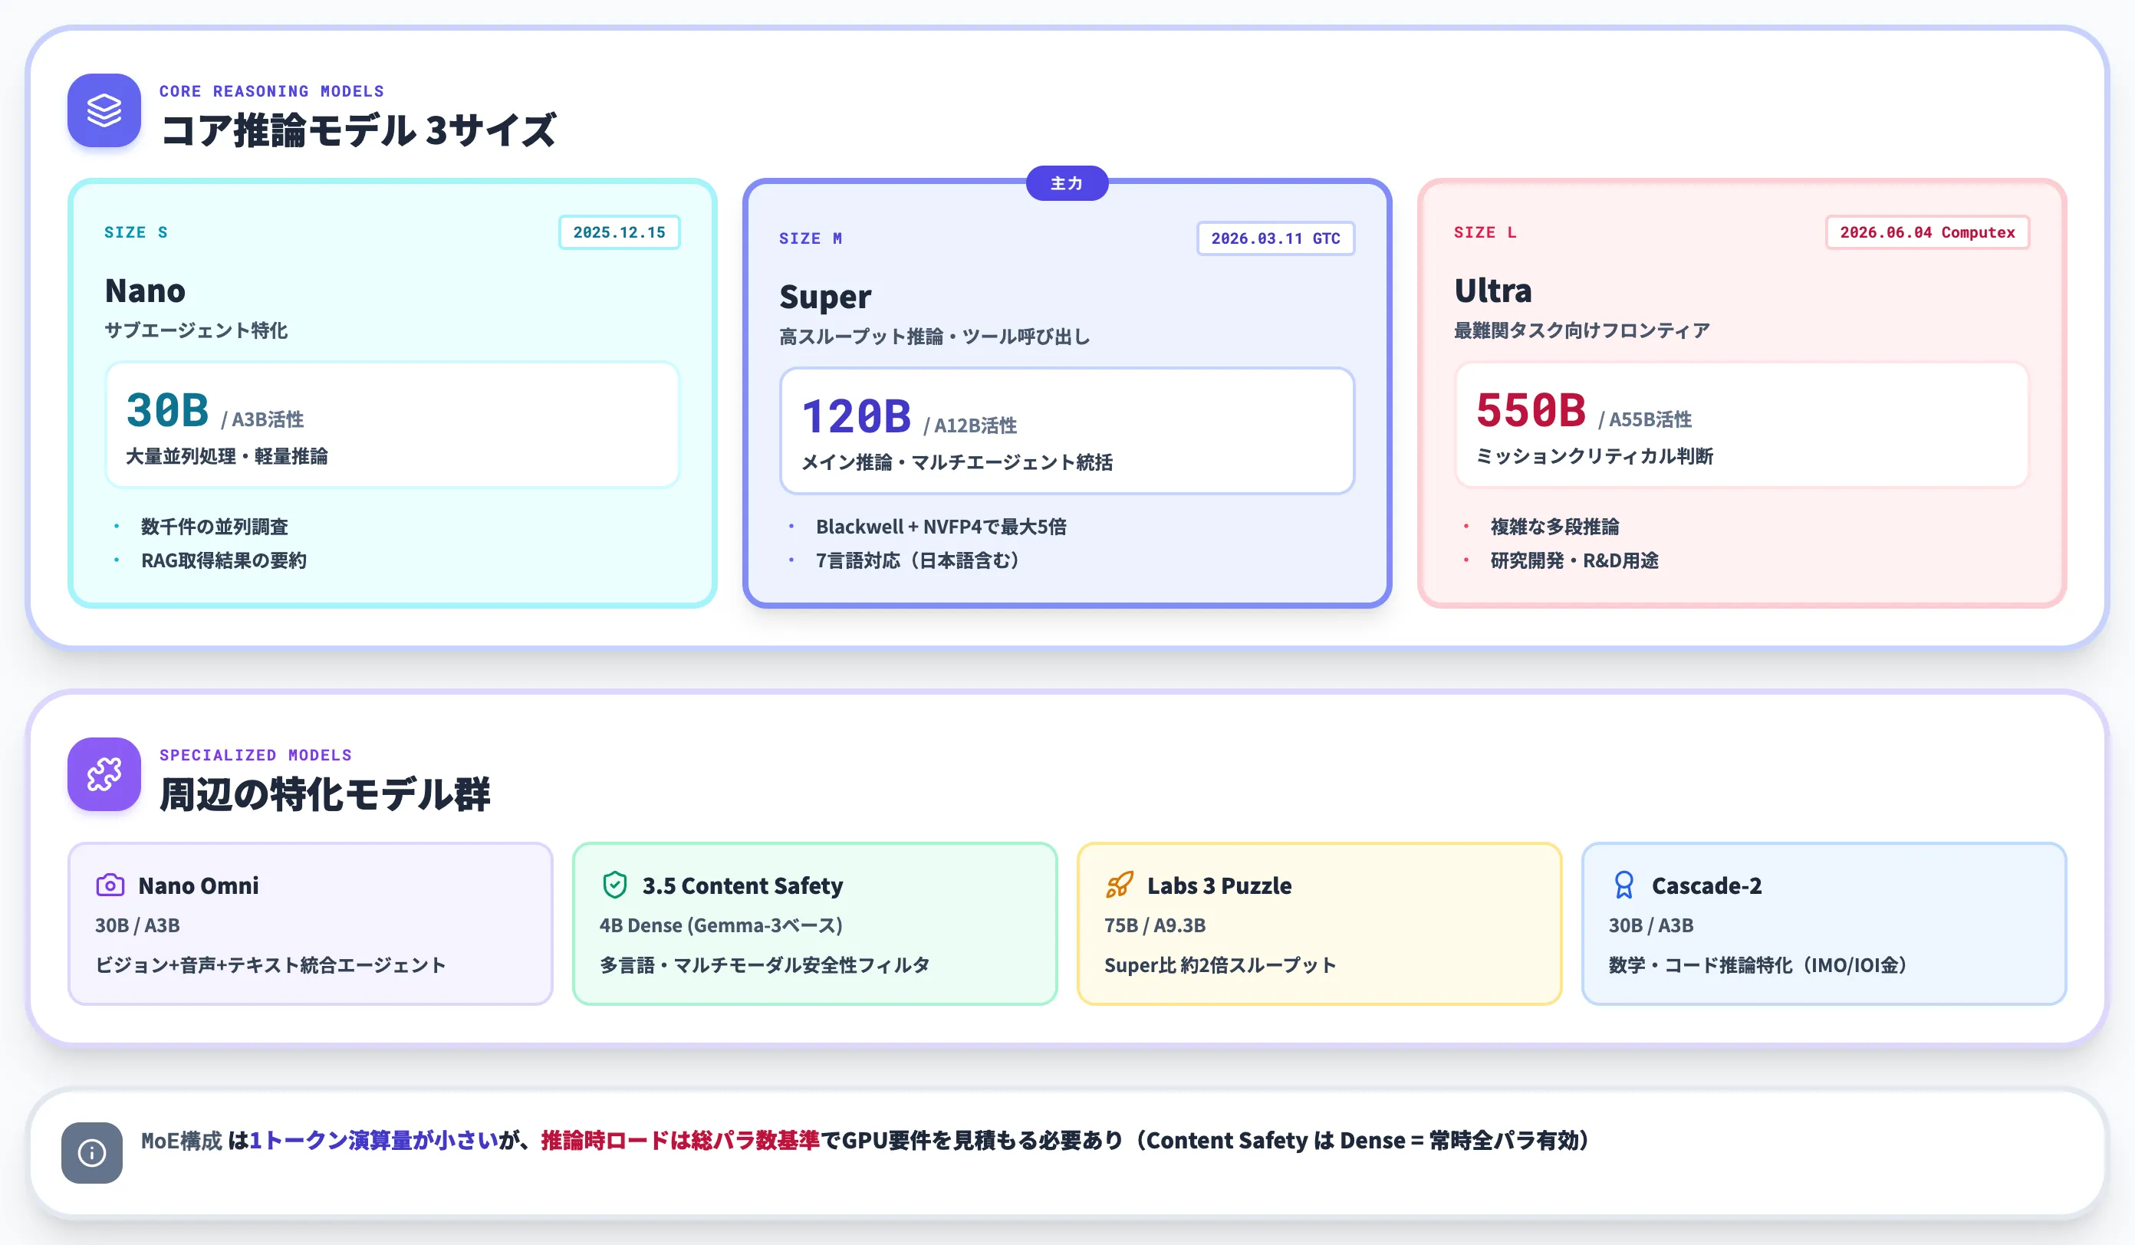
Task: Click the SIZE L label
Action: point(1485,232)
